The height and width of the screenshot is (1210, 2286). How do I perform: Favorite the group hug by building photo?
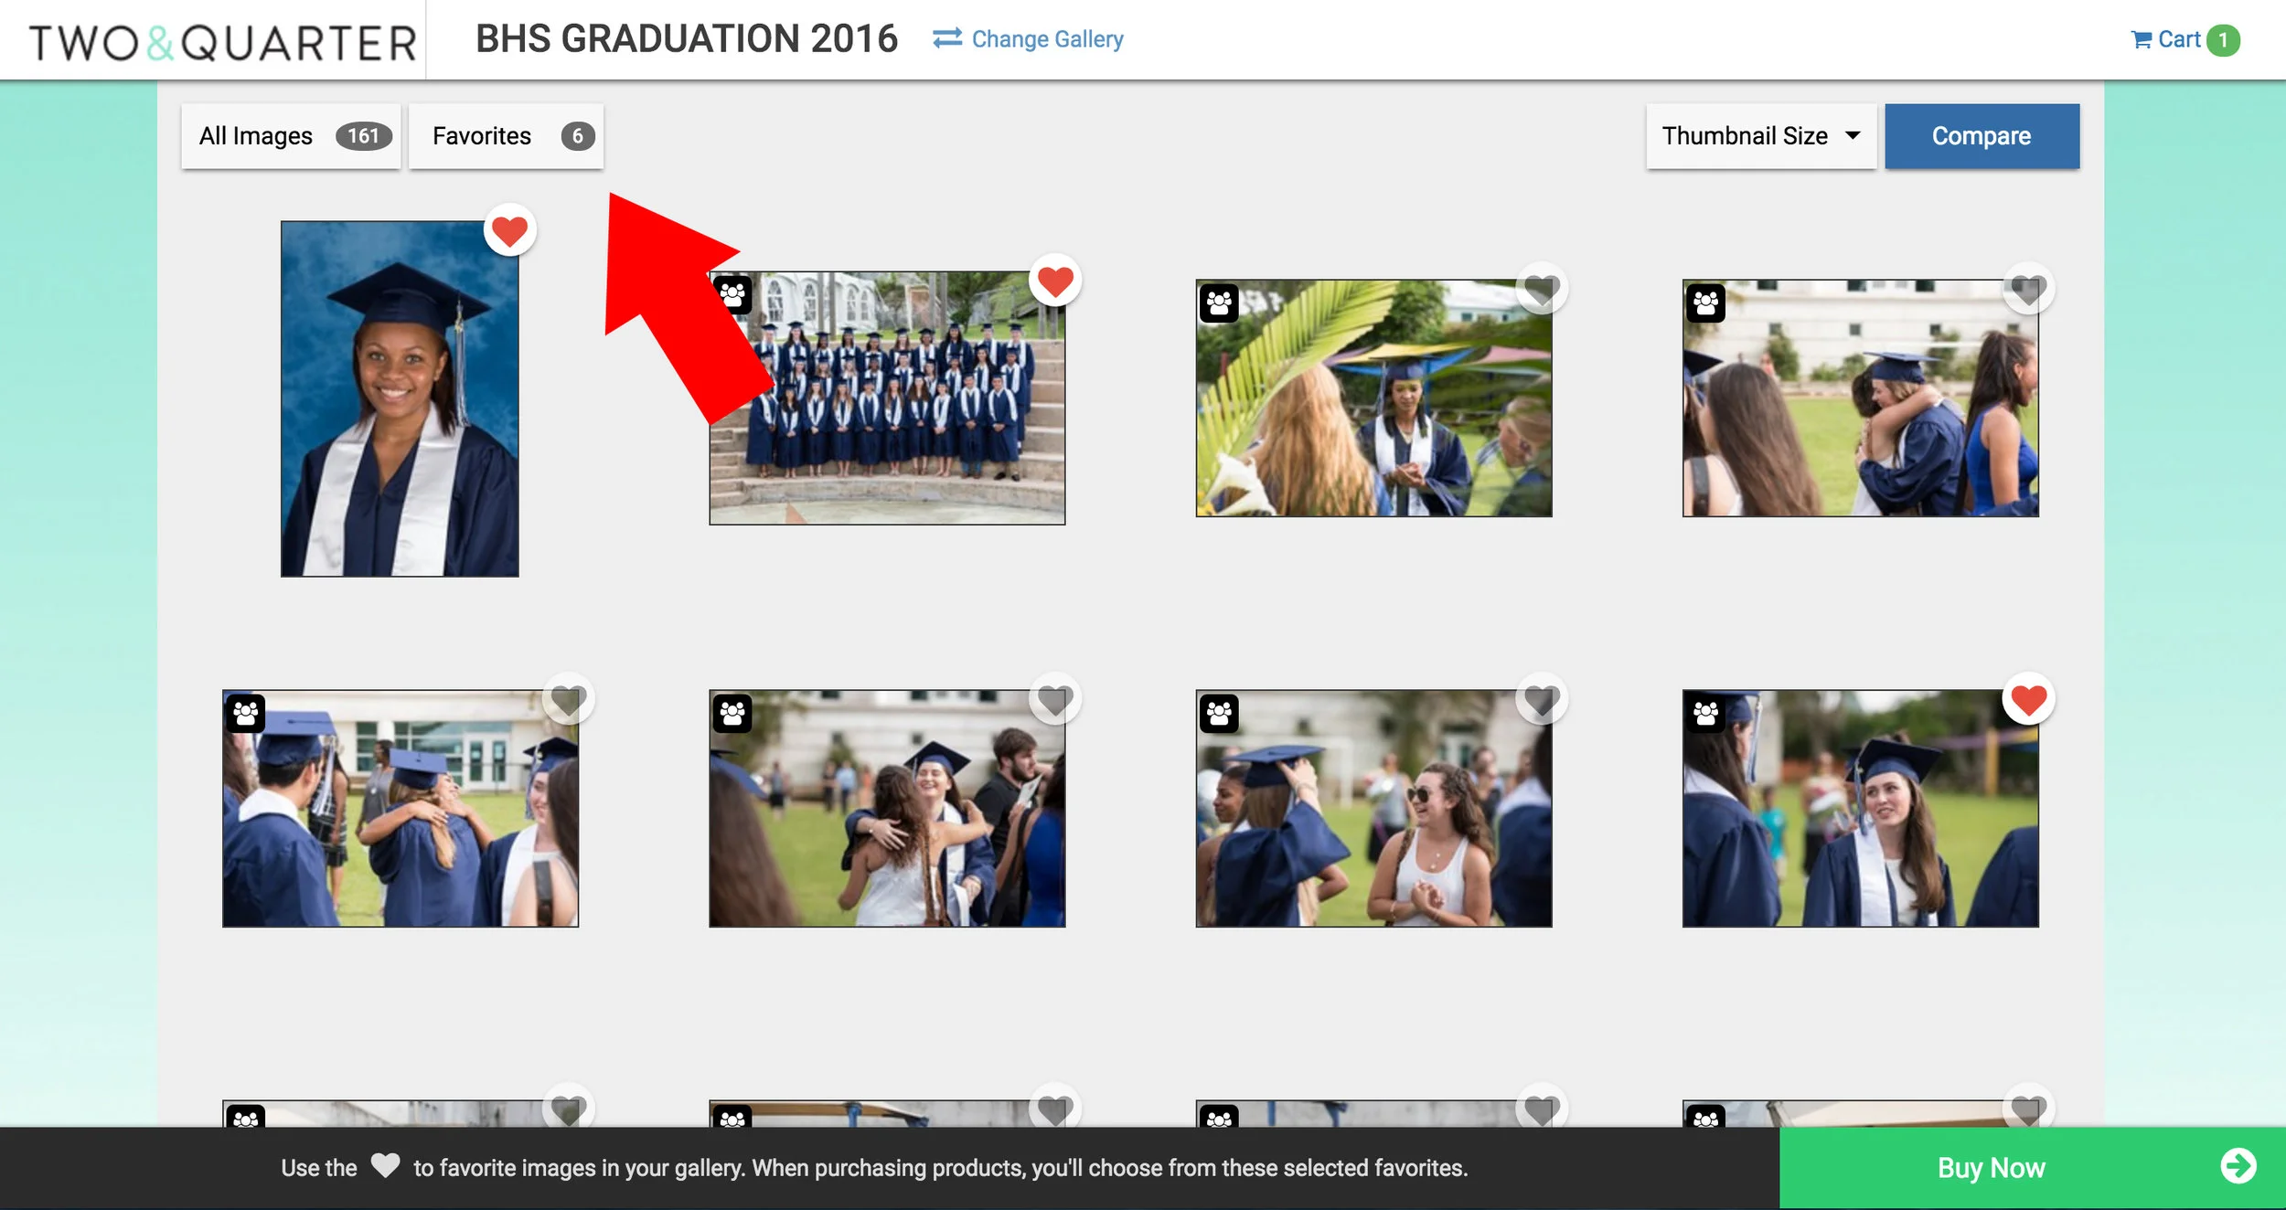pos(568,700)
